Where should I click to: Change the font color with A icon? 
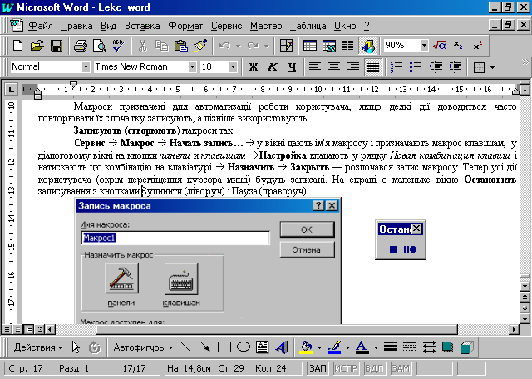tap(362, 347)
